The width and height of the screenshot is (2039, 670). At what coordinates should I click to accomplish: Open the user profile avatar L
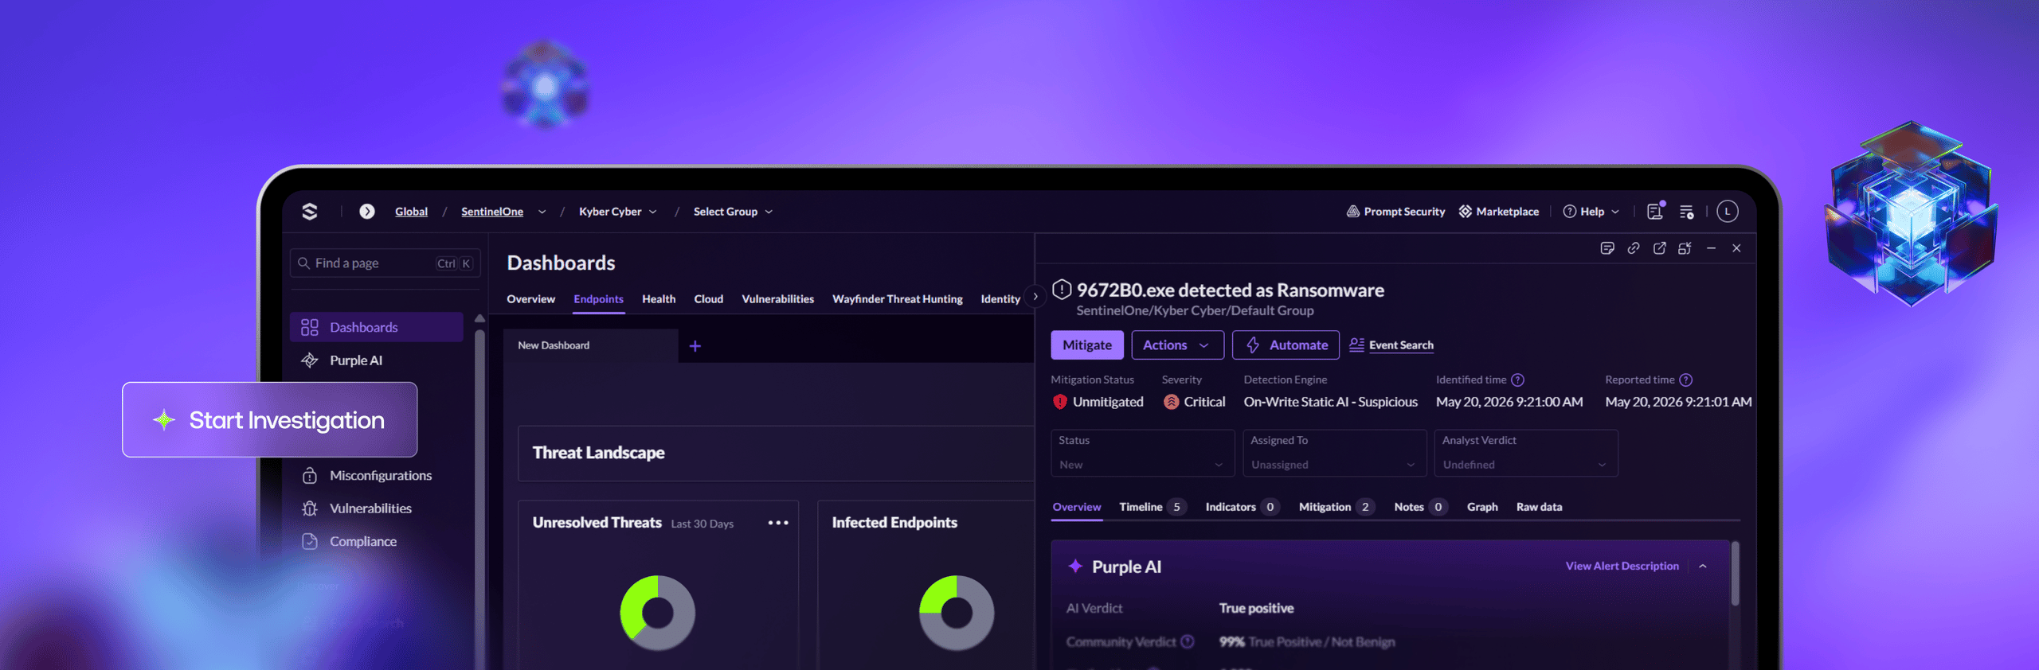[x=1727, y=211]
